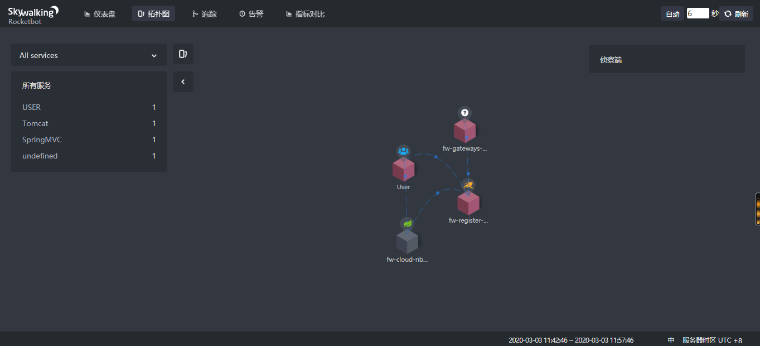760x346 pixels.
Task: Switch to the 拓扑图 topology tab
Action: click(x=153, y=14)
